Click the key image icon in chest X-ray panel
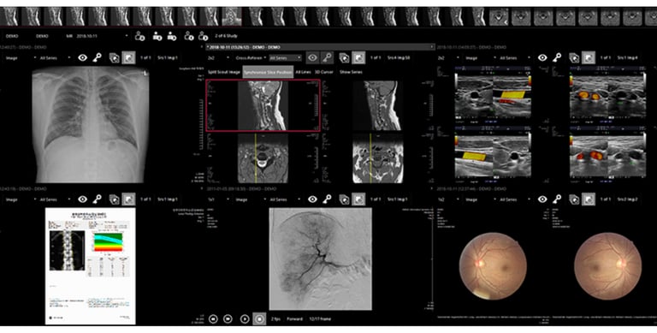Viewport: 657px width, 333px height. coord(97,57)
